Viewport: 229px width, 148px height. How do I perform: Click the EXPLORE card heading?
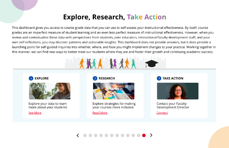(42, 78)
